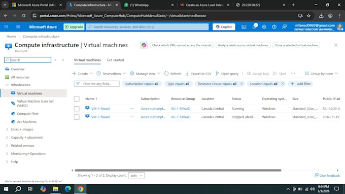The width and height of the screenshot is (345, 194).
Task: Click Check which VMs cannot access the internet
Action: coord(182,45)
